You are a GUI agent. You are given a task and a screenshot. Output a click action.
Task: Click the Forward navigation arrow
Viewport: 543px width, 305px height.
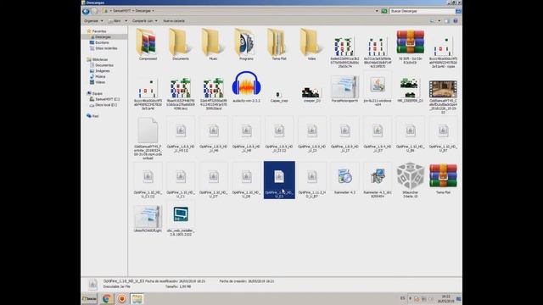pos(94,11)
